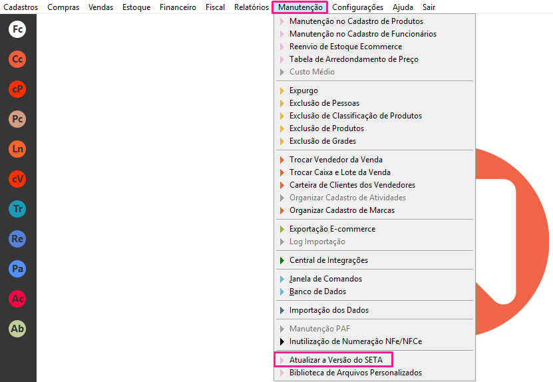Open the Compras menu
Screen dimensions: 553x382
63,7
